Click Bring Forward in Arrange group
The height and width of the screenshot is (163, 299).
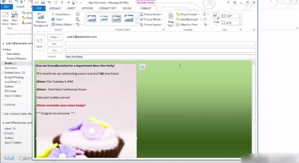tap(187, 14)
